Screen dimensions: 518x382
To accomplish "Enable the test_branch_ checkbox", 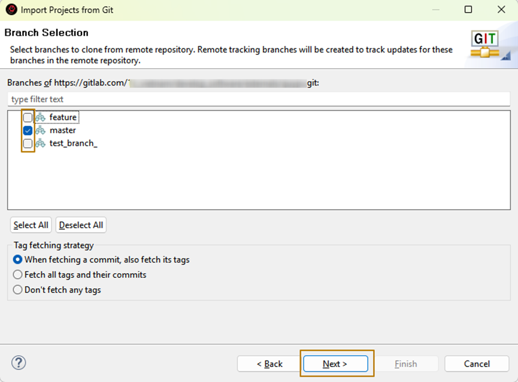I will click(x=28, y=143).
